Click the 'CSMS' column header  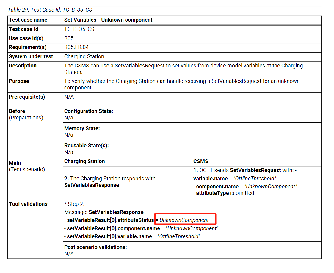(x=201, y=161)
